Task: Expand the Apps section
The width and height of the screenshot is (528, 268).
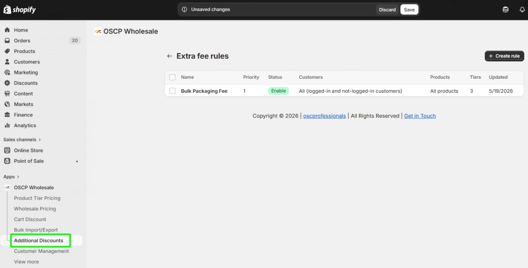Action: pyautogui.click(x=11, y=176)
